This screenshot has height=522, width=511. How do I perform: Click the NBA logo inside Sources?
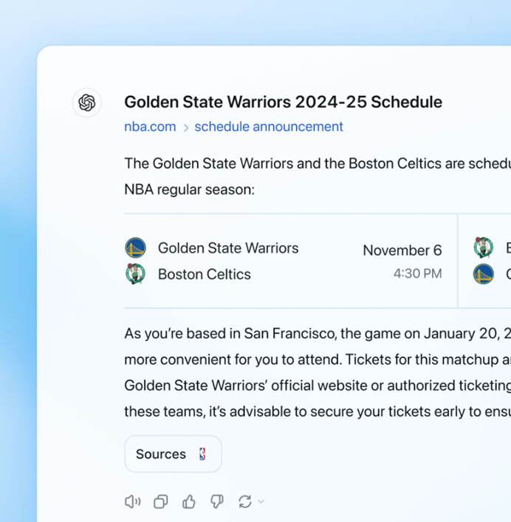[202, 454]
